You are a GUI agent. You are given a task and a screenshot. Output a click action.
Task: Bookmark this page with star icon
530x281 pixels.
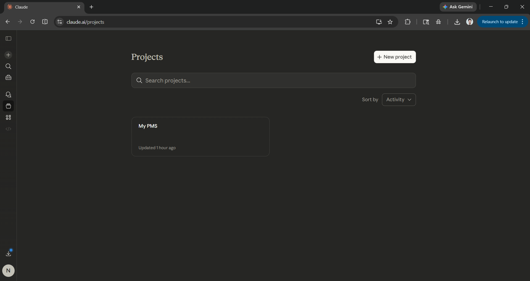click(x=390, y=22)
